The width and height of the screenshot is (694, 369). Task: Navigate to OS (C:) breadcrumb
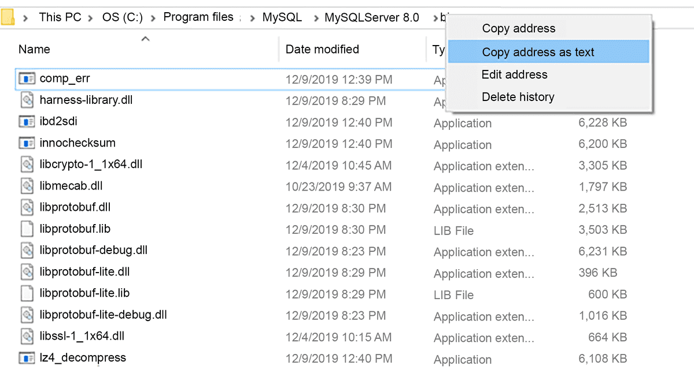(x=123, y=17)
